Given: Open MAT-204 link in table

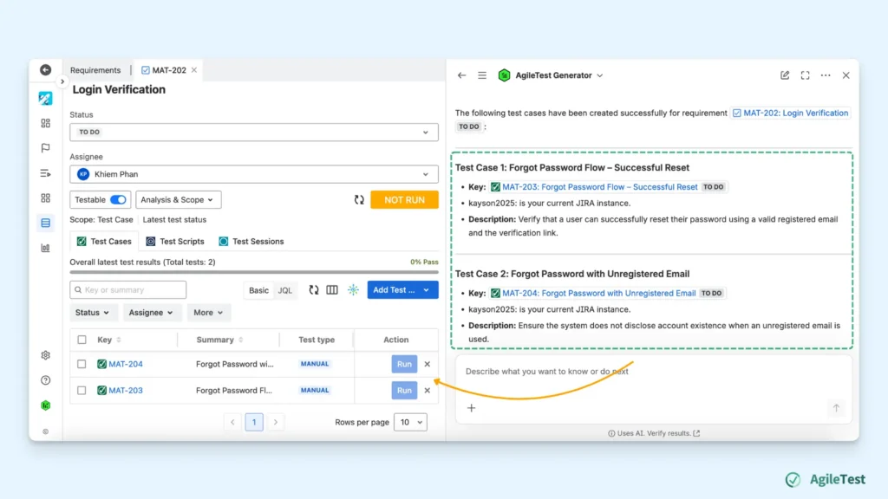Looking at the screenshot, I should click(126, 364).
